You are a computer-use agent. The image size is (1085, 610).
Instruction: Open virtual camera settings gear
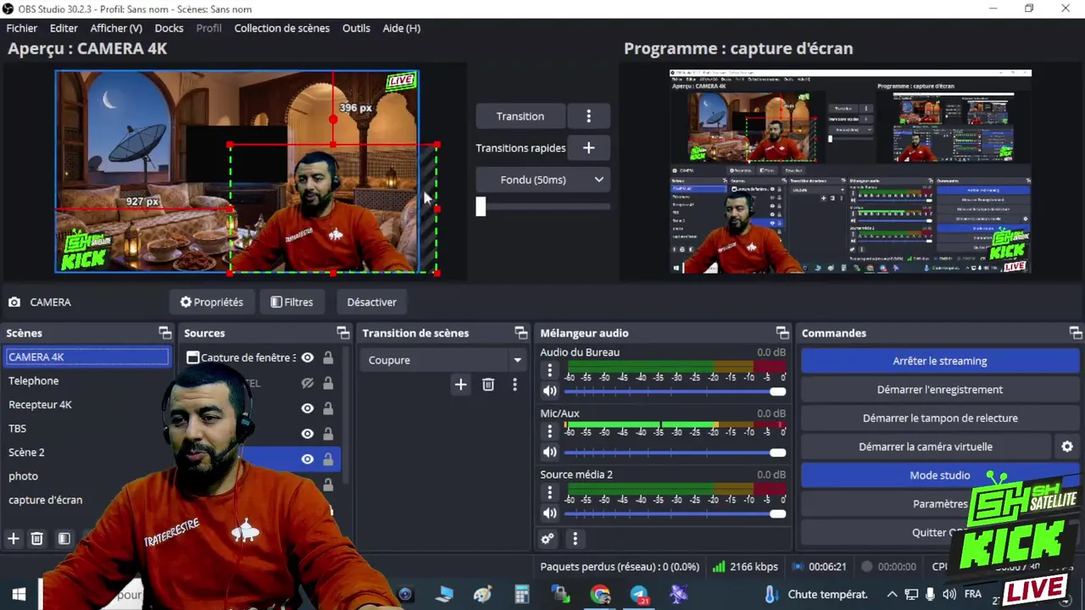(1067, 446)
